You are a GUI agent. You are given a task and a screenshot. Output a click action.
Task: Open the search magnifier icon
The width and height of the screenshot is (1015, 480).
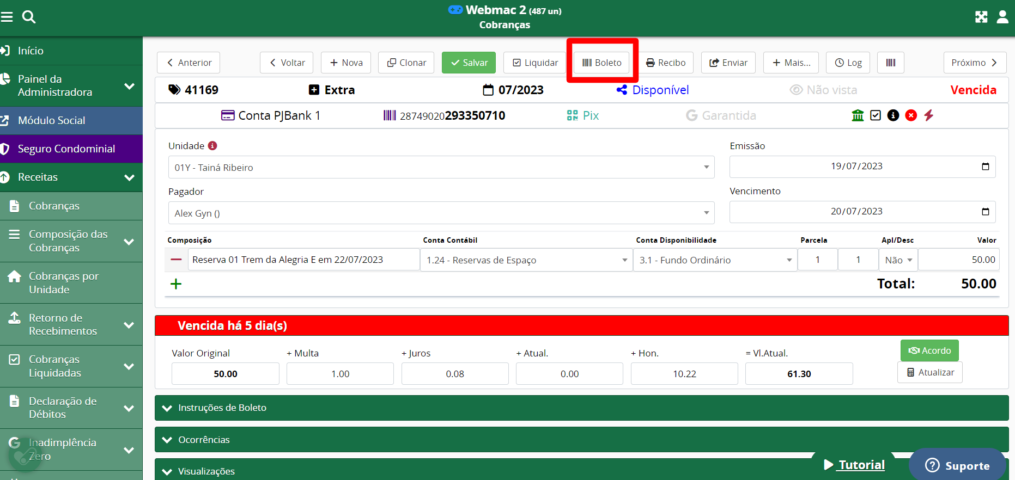click(29, 17)
